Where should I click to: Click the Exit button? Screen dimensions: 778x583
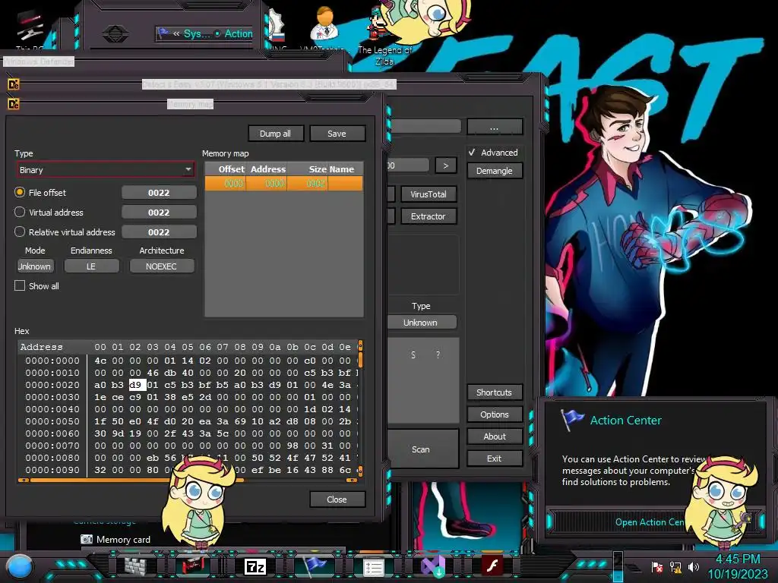pos(494,458)
